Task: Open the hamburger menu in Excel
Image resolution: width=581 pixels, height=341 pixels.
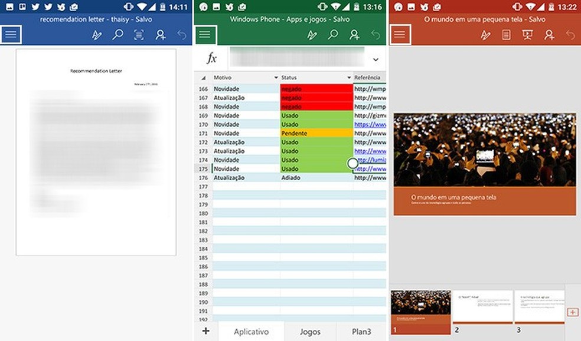Action: (x=205, y=35)
